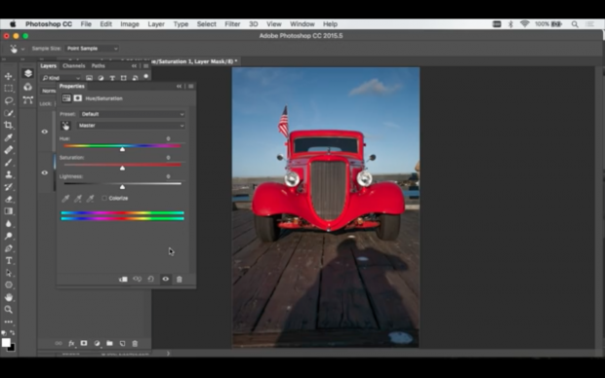Select the Move tool
Viewport: 605px width, 378px height.
tap(8, 76)
